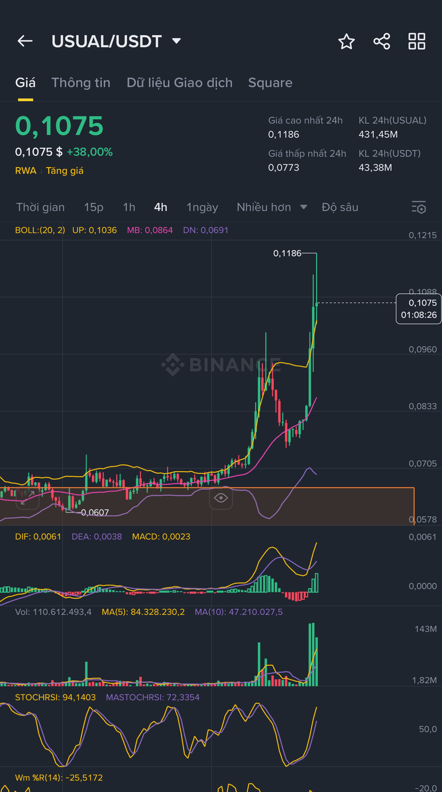Select the Thời gian chart mode
Screen dimensions: 442x792
(41, 207)
